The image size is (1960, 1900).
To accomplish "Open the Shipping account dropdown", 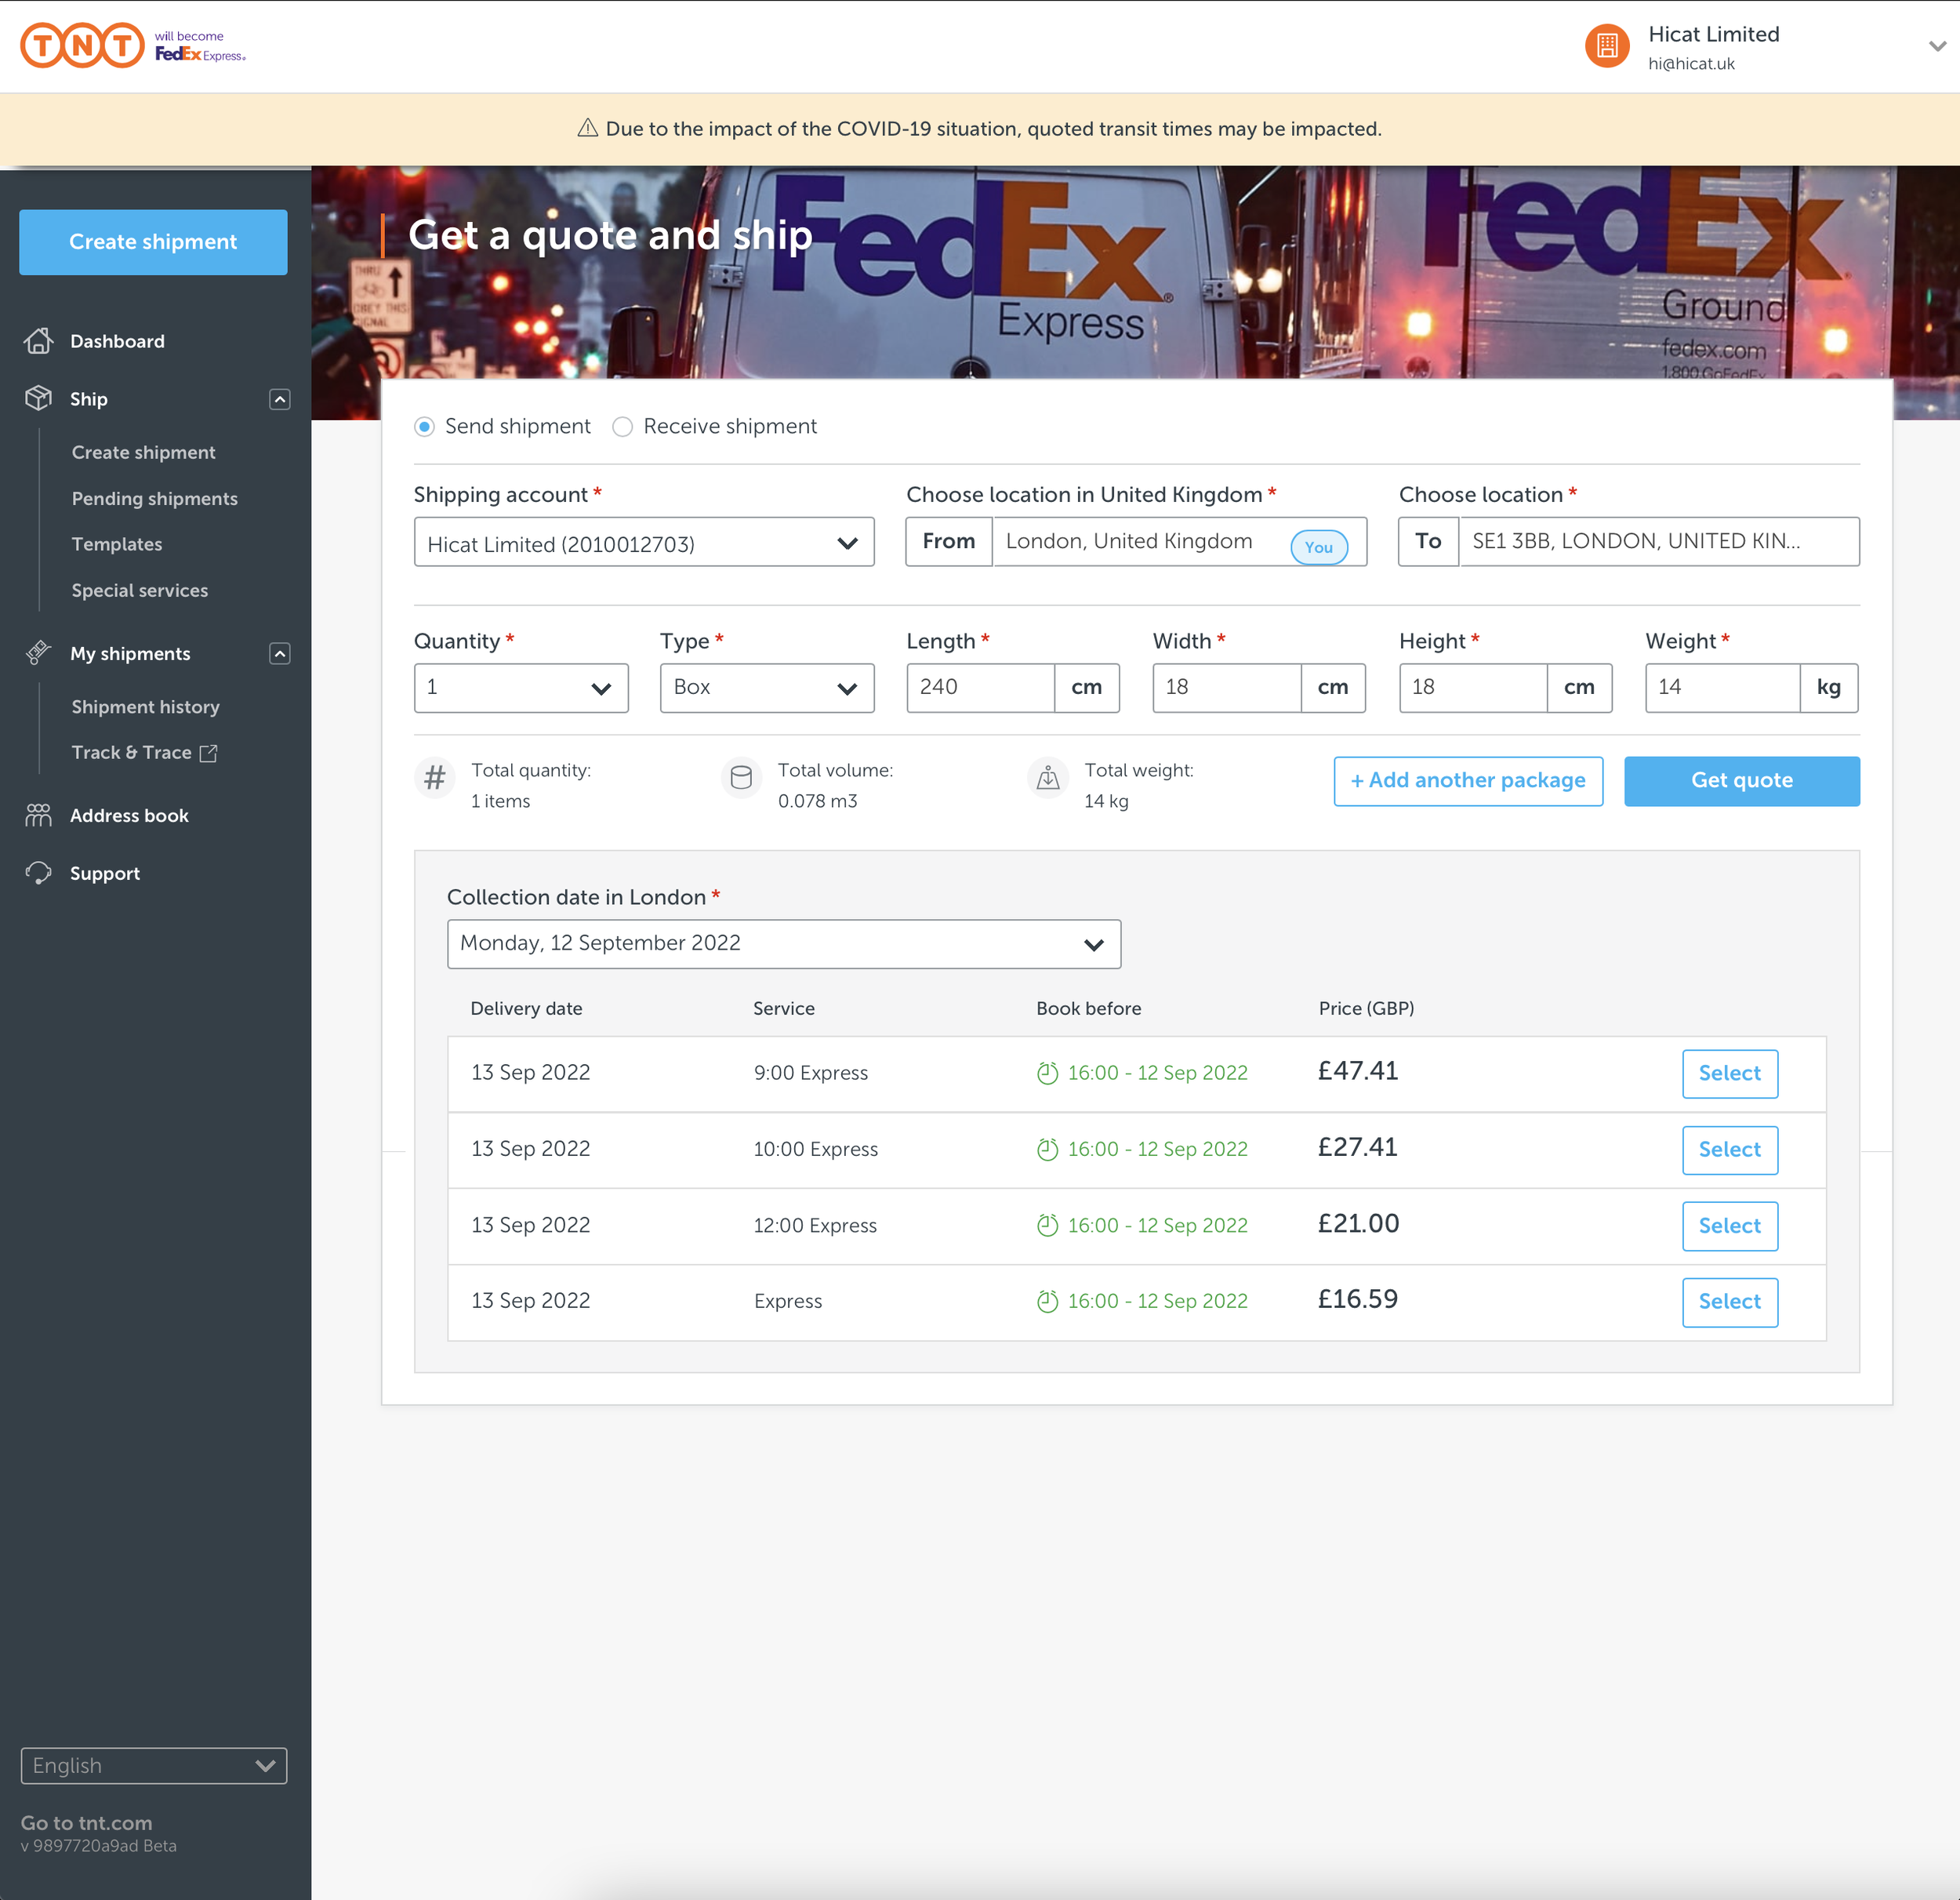I will [x=643, y=543].
